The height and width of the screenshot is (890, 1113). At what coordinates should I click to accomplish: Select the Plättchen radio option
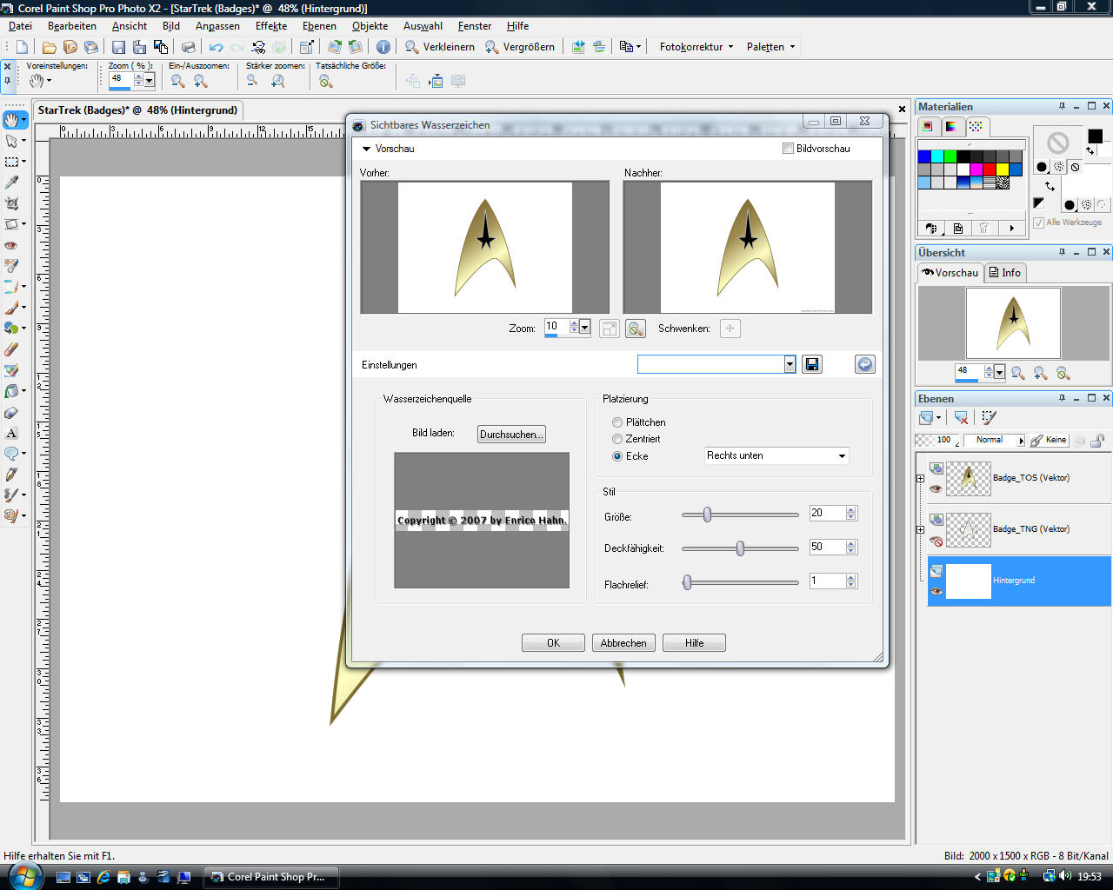coord(617,422)
